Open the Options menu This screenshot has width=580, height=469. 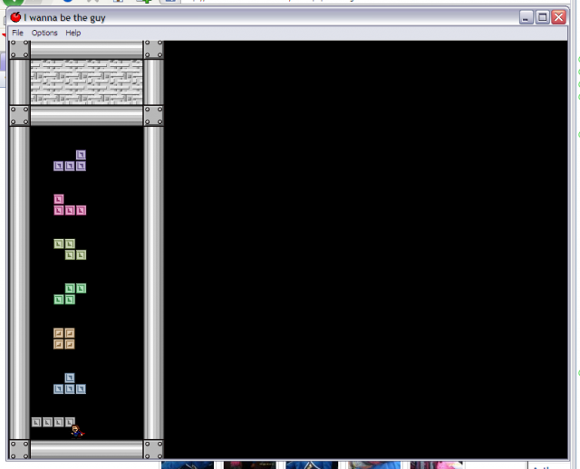pos(44,33)
